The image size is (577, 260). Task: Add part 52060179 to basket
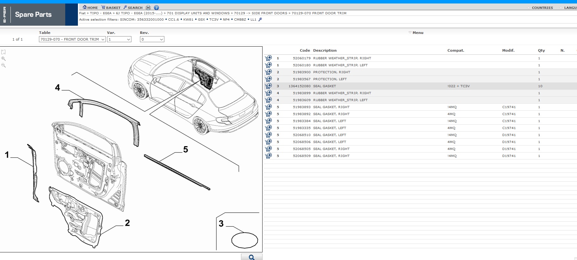click(x=269, y=58)
